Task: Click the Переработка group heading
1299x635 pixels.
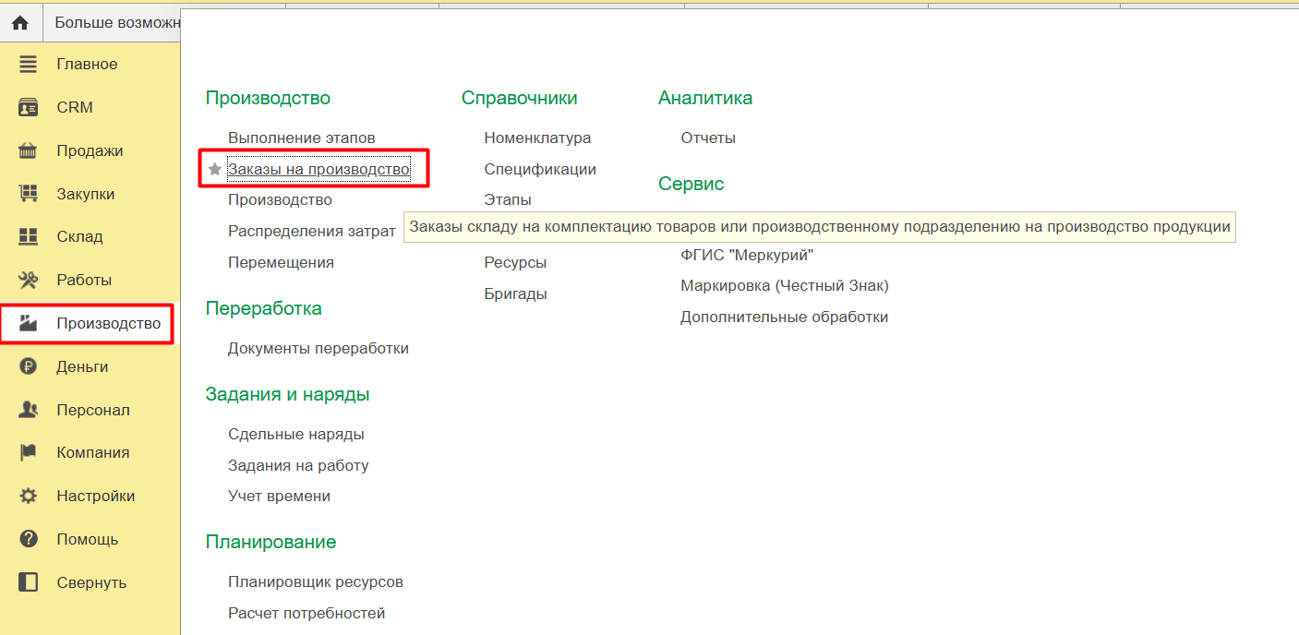Action: coord(264,308)
